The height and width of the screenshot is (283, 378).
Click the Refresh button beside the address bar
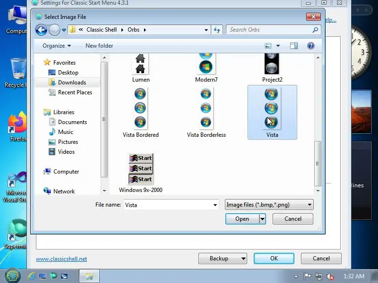pyautogui.click(x=217, y=30)
